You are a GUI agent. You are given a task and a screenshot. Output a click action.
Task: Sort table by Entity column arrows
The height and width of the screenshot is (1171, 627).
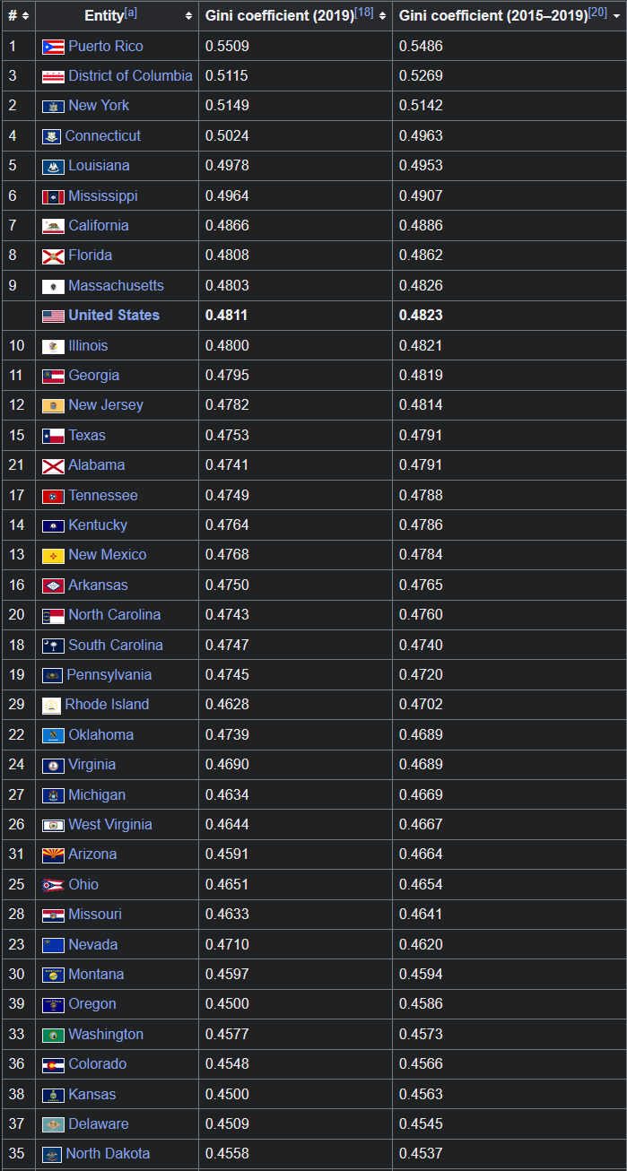point(188,16)
